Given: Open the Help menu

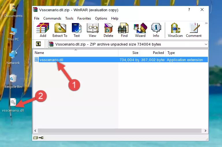Looking at the screenshot, I should [x=115, y=18].
